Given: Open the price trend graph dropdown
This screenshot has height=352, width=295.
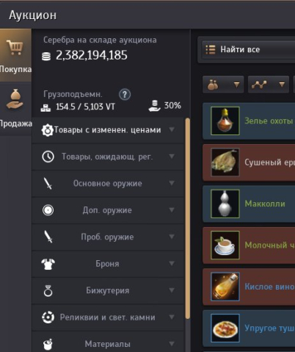Looking at the screenshot, I should (269, 85).
